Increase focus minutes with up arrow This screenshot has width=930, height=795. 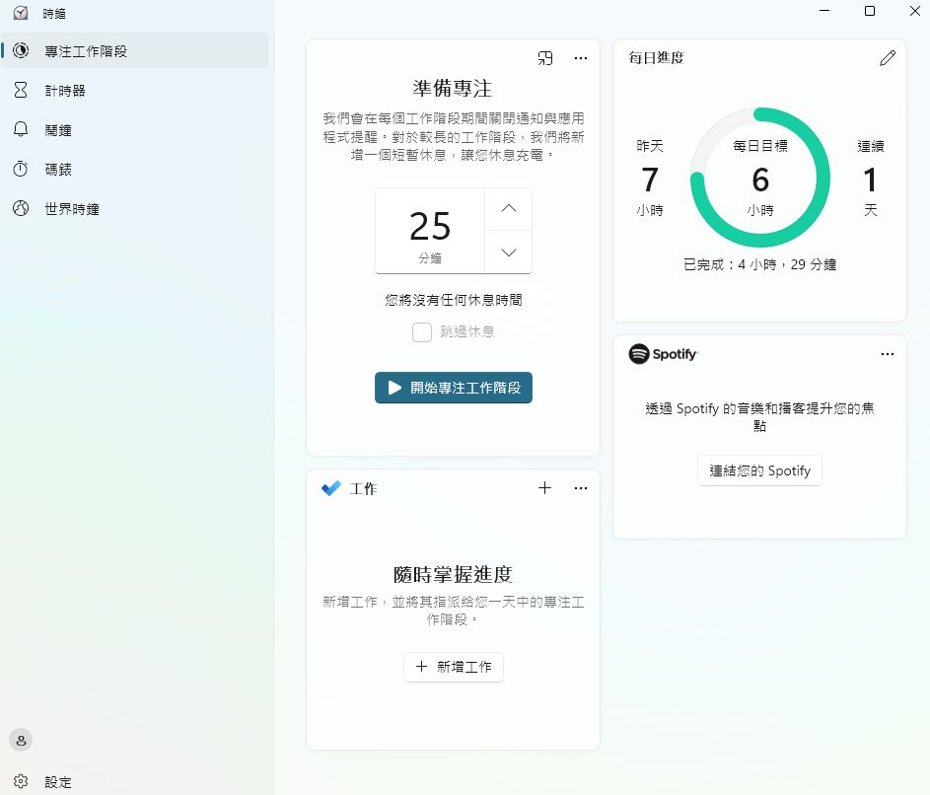pyautogui.click(x=508, y=209)
